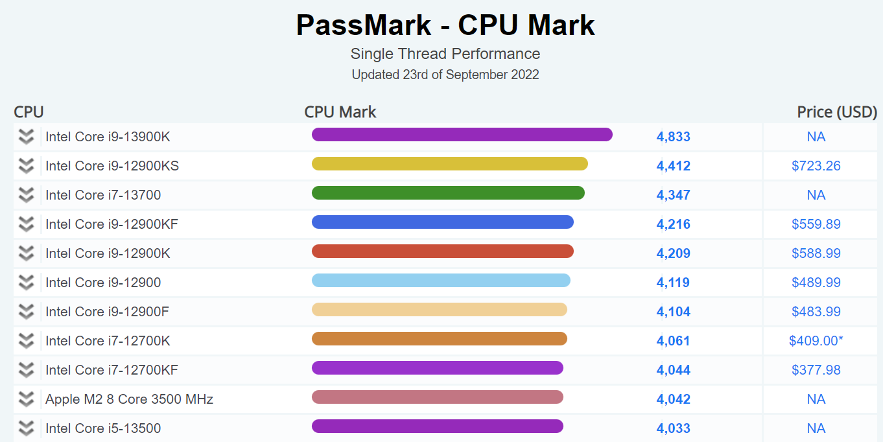Expand details for Intel Core i9-12900KS

click(26, 166)
